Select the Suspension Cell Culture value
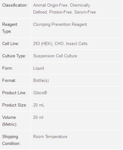 (x=55, y=56)
